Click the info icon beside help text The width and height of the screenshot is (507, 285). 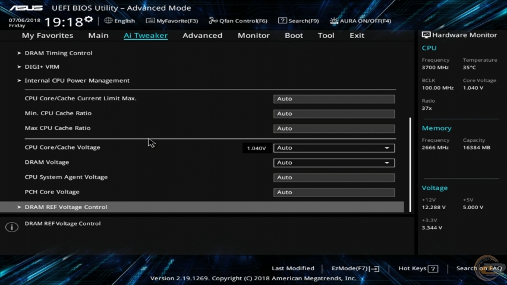coord(12,227)
